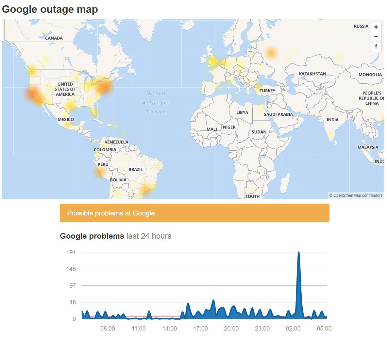Click the 194 value on the chart axis
The width and height of the screenshot is (387, 340).
[71, 252]
